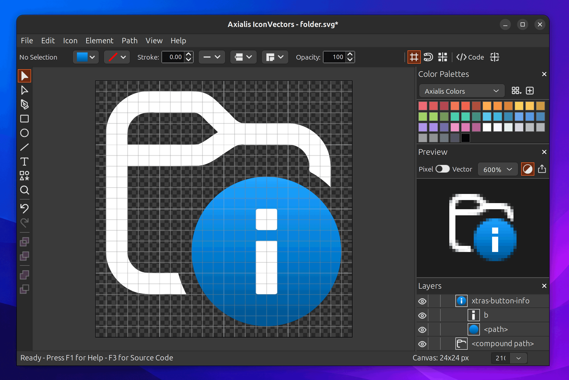
Task: Select the Ellipse shape tool
Action: [24, 133]
